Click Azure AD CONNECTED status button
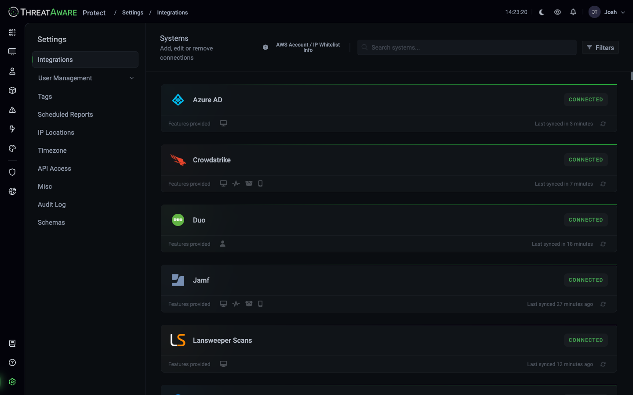Image resolution: width=633 pixels, height=395 pixels. pos(586,100)
